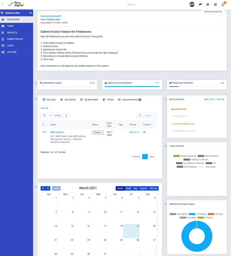Viewport: 232px width, 256px height.
Task: Open Dashboard Options
Action: 213,11
